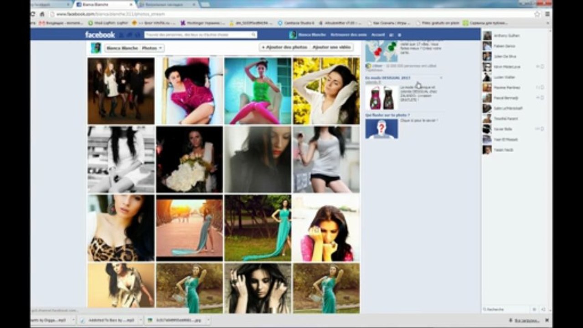The height and width of the screenshot is (328, 583).
Task: Close the downloads bar
Action: [x=547, y=320]
